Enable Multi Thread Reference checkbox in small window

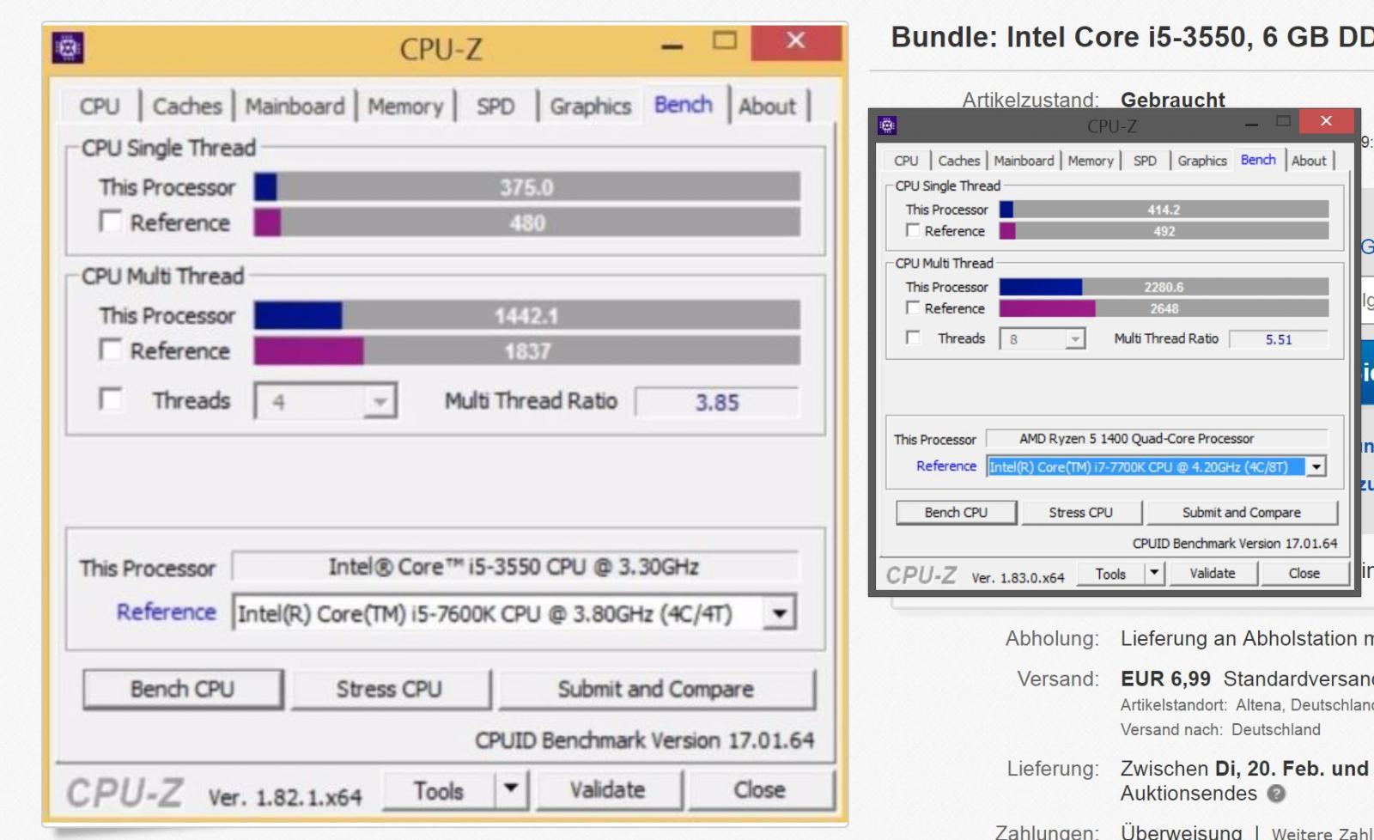coord(913,307)
